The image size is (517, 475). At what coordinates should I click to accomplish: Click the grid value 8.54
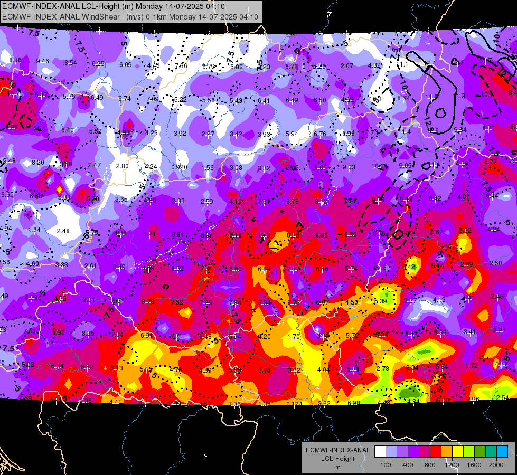click(x=71, y=63)
